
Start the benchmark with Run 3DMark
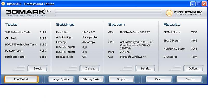coord(21,79)
